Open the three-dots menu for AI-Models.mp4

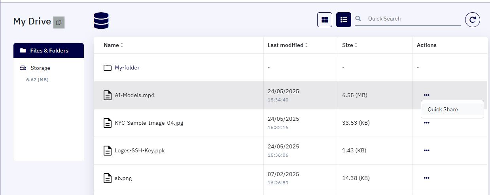[426, 95]
